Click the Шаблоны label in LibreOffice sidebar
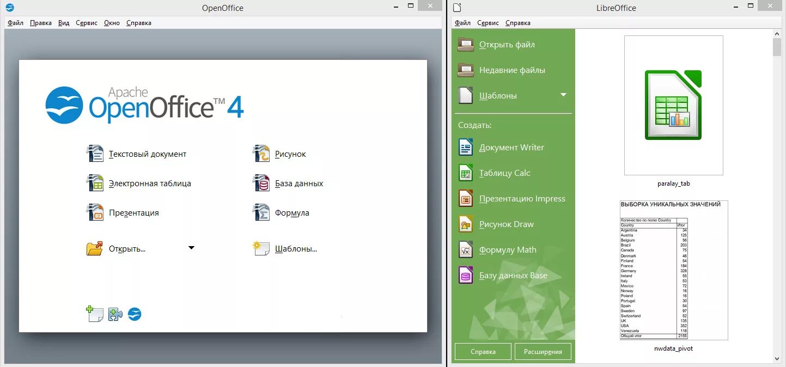 pyautogui.click(x=498, y=96)
